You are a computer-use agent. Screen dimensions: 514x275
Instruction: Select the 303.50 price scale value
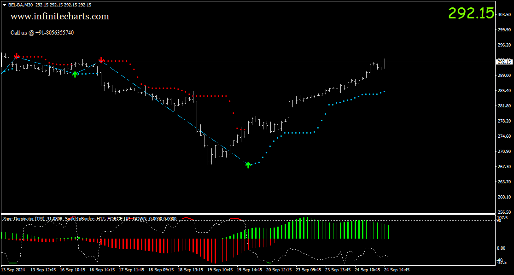coord(505,14)
